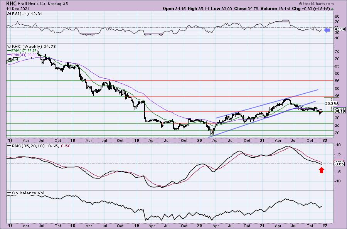Image resolution: width=347 pixels, height=229 pixels.
Task: Select the Open 34.15 value
Action: pos(174,8)
